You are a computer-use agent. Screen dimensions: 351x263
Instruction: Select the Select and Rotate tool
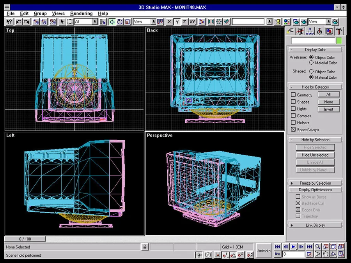[120, 22]
